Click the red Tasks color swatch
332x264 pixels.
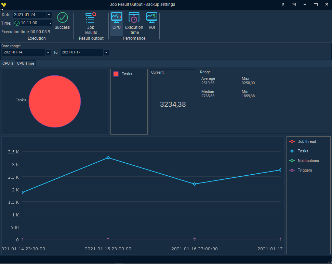116,74
